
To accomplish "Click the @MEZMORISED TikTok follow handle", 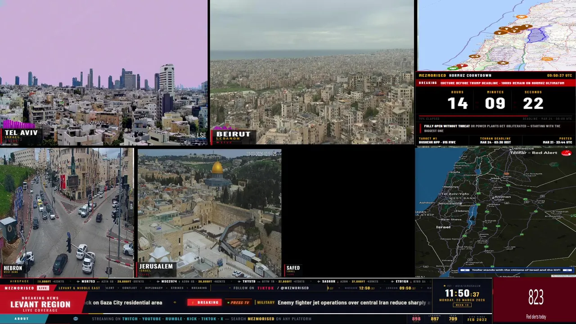I will tap(295, 288).
